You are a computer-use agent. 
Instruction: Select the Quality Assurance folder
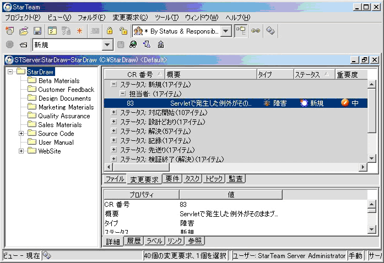click(64, 116)
